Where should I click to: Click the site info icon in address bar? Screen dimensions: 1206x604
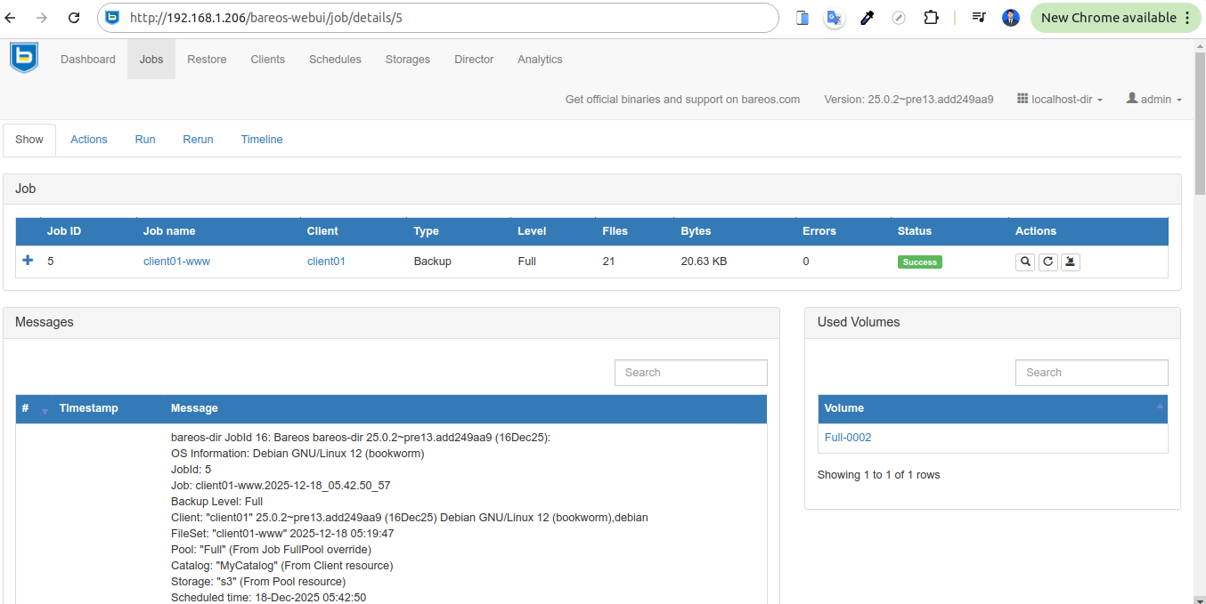coord(112,18)
